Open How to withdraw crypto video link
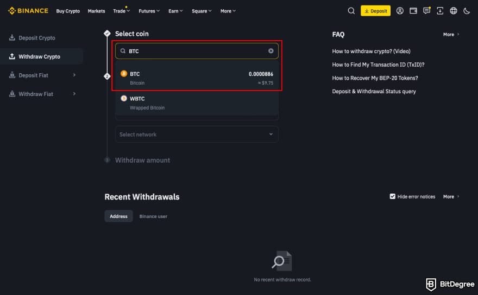Screen dimensions: 478x295 tap(371, 51)
